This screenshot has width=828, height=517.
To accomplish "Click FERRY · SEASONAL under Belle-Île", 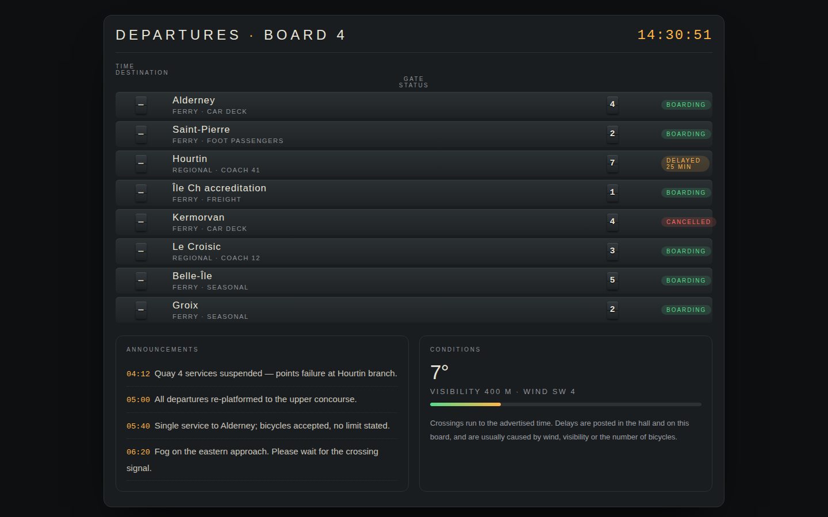I will click(210, 287).
